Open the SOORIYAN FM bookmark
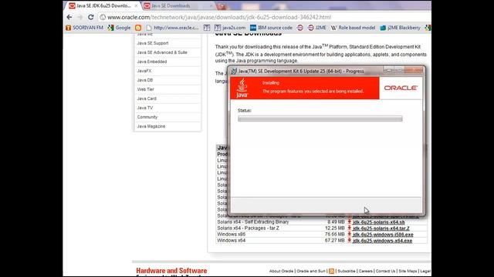The image size is (494, 277). pyautogui.click(x=84, y=28)
